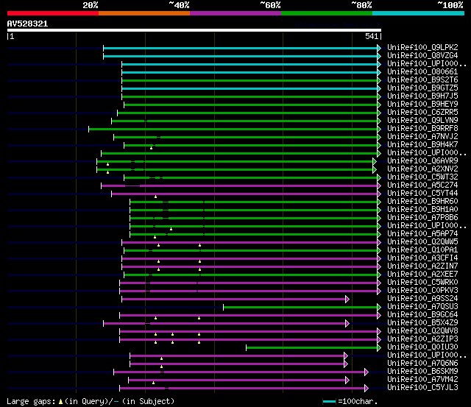471x407 pixels.
Task: Click the UniRef100_C5WT32 label
Action: pyautogui.click(x=422, y=177)
